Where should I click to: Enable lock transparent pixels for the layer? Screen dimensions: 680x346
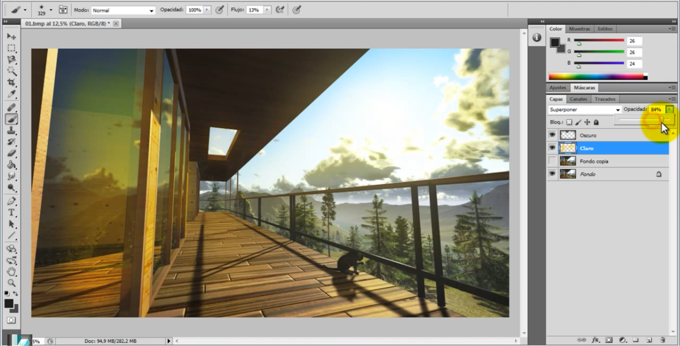[569, 122]
